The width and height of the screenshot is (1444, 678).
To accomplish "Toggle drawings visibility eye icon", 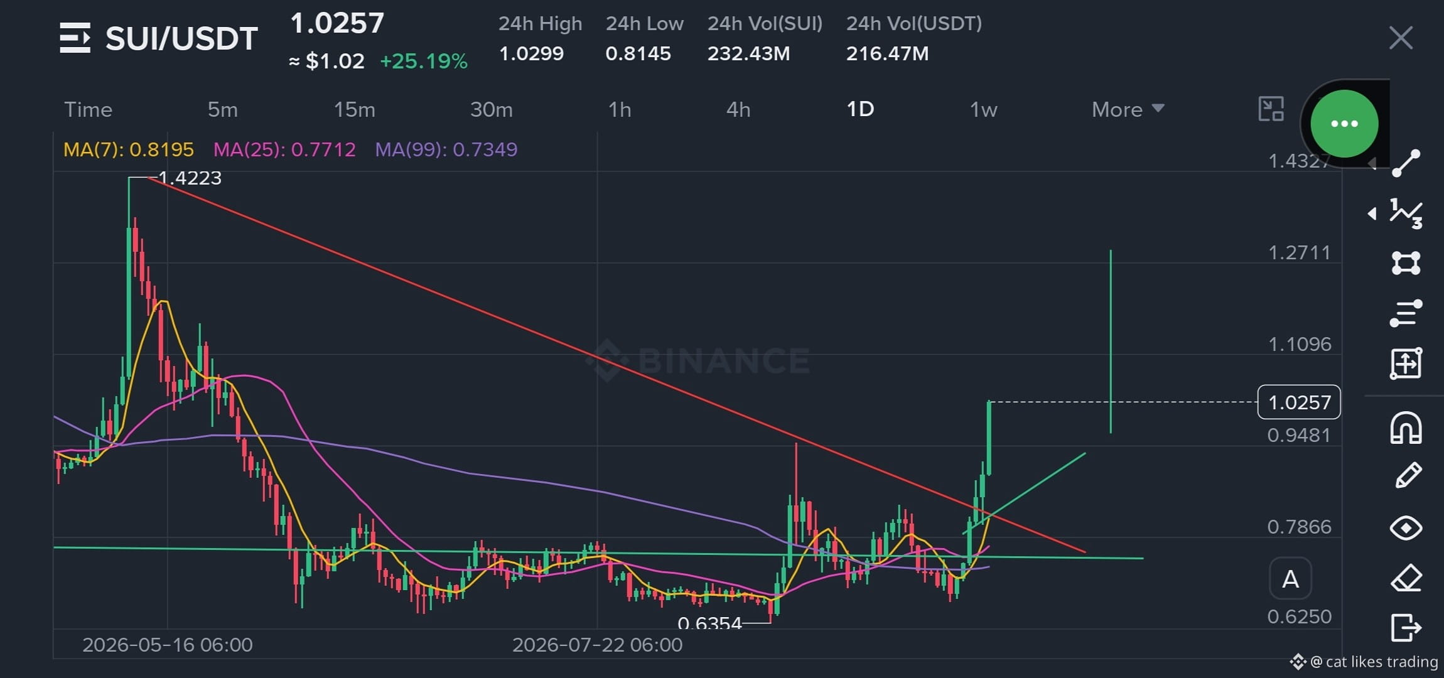I will point(1406,528).
